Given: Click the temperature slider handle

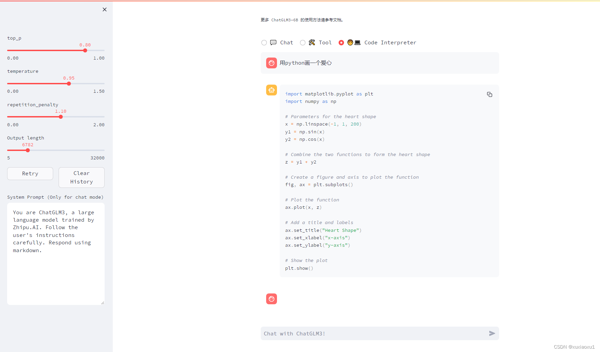Looking at the screenshot, I should (x=69, y=84).
